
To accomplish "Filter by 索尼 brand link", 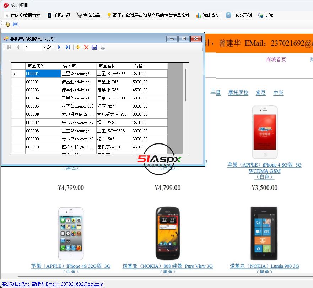I will (261, 93).
